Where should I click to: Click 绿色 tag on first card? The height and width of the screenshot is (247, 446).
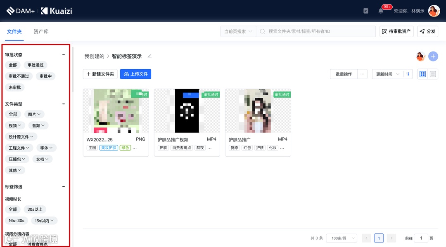[125, 148]
